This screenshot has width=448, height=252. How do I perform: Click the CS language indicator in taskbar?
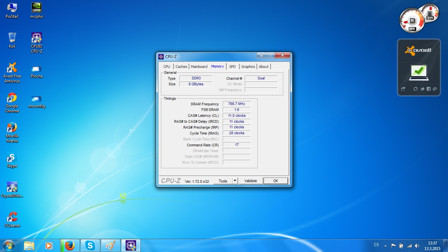[x=376, y=245]
